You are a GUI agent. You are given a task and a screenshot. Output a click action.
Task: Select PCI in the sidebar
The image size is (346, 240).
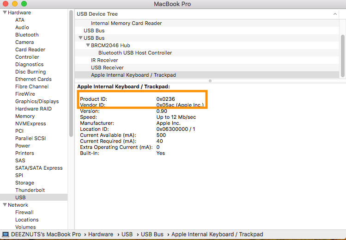tap(19, 131)
